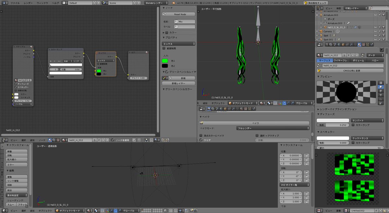The height and width of the screenshot is (213, 389).
Task: Open Modifiers wrench tab in right properties header
Action: pyautogui.click(x=351, y=44)
